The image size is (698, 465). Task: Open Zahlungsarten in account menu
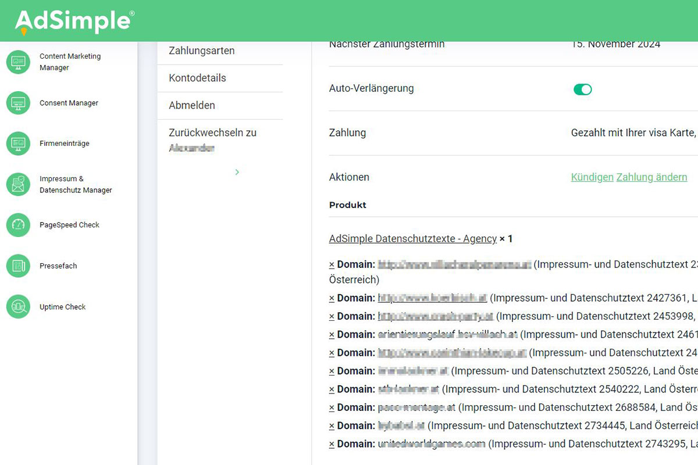(201, 51)
